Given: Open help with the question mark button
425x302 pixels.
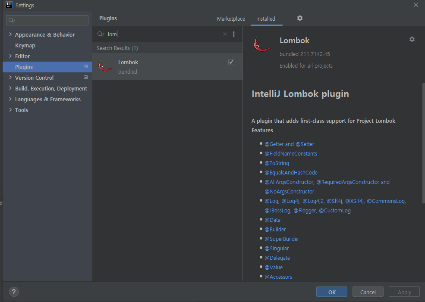Looking at the screenshot, I should (x=14, y=292).
